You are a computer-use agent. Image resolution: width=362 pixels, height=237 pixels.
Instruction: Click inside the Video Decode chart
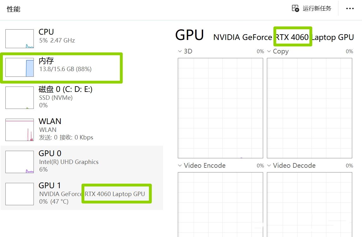tap(310, 204)
